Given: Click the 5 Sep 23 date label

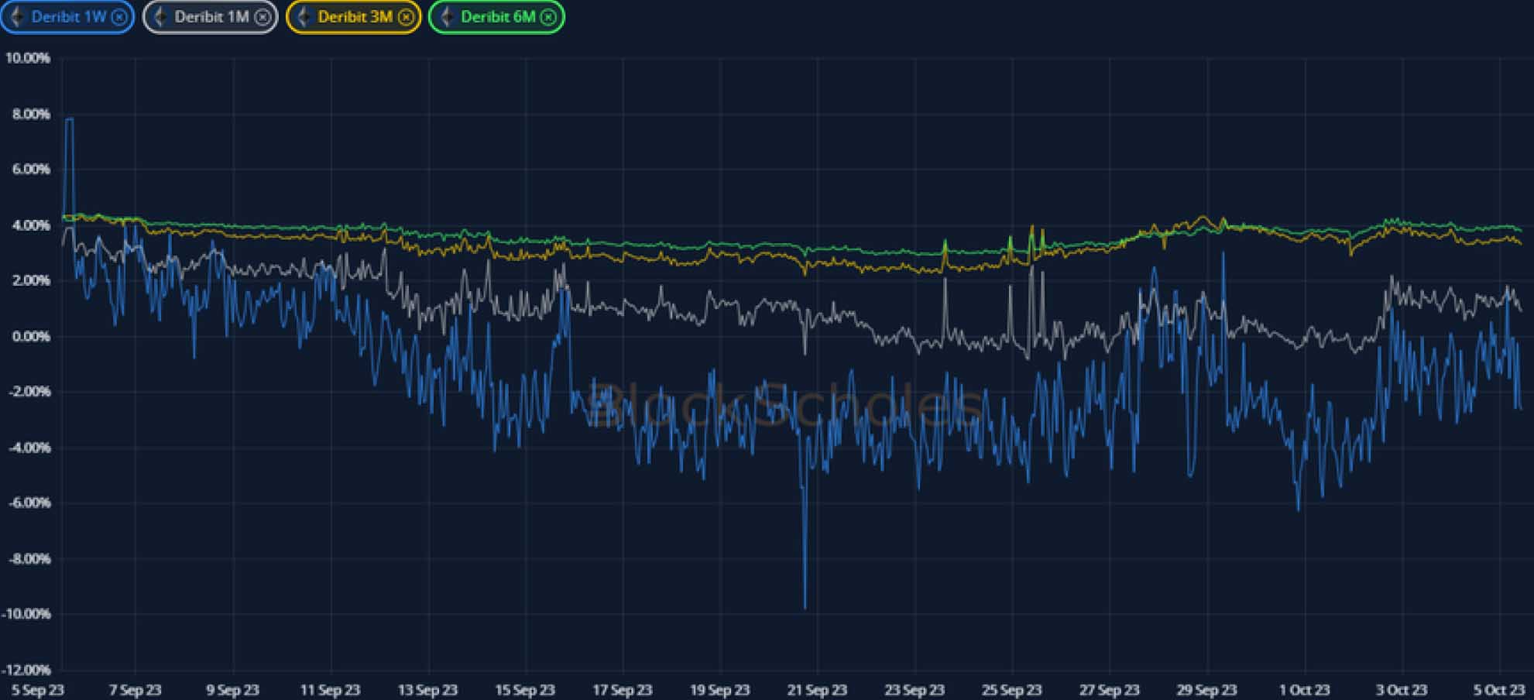Looking at the screenshot, I should (38, 690).
